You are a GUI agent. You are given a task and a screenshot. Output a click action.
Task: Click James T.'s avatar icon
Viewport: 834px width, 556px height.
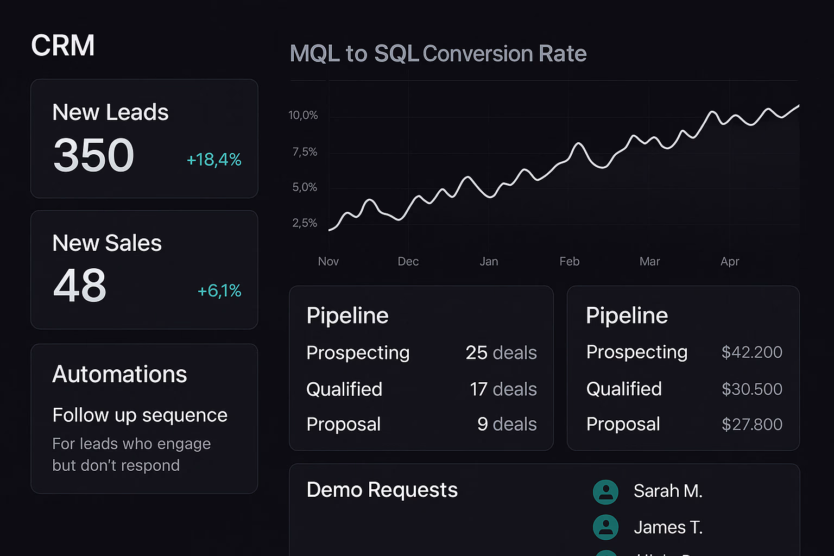(605, 527)
